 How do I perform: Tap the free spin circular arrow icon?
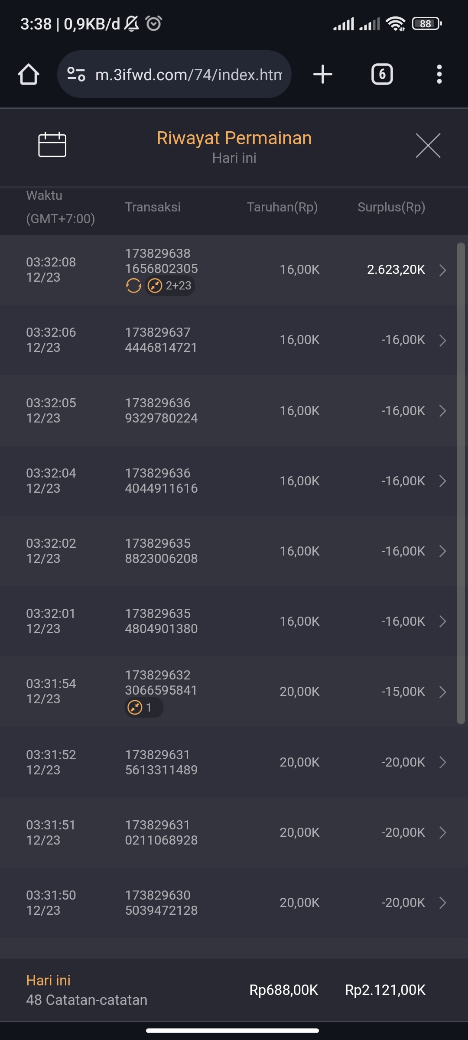coord(133,286)
